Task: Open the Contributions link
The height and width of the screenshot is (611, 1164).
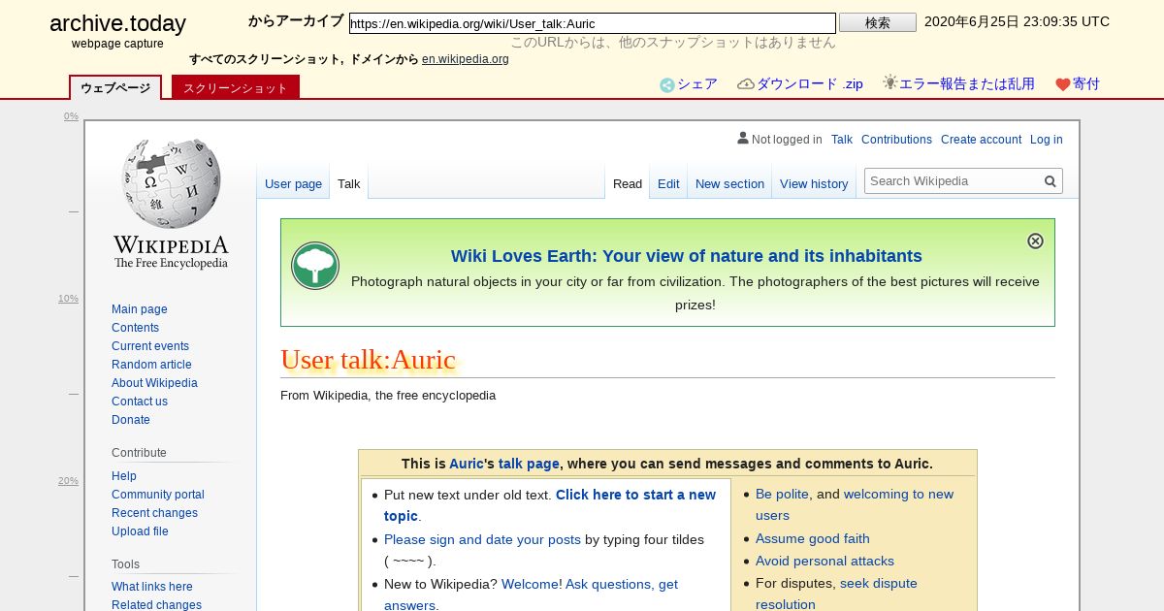Action: (896, 140)
